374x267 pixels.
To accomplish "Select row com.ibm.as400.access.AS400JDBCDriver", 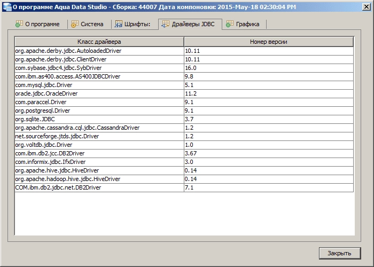I will (184, 76).
